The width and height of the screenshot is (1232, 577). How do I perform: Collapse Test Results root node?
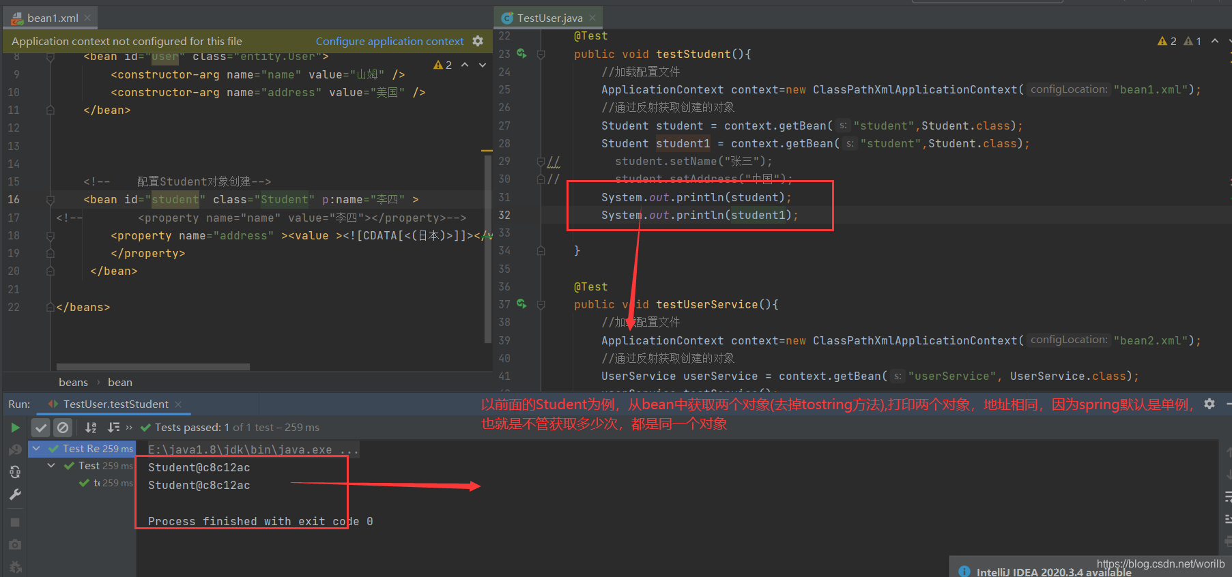coord(37,448)
